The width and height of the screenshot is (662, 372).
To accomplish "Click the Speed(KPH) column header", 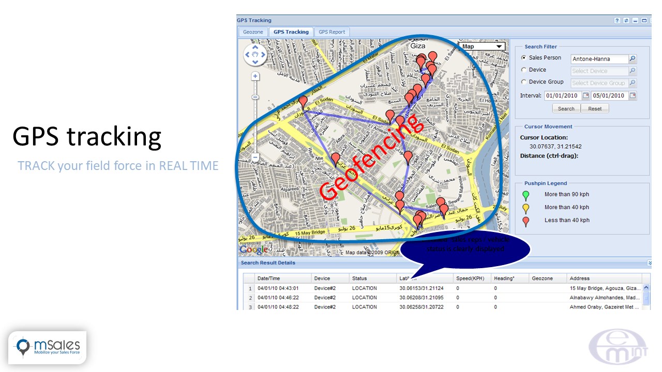I will coord(472,278).
